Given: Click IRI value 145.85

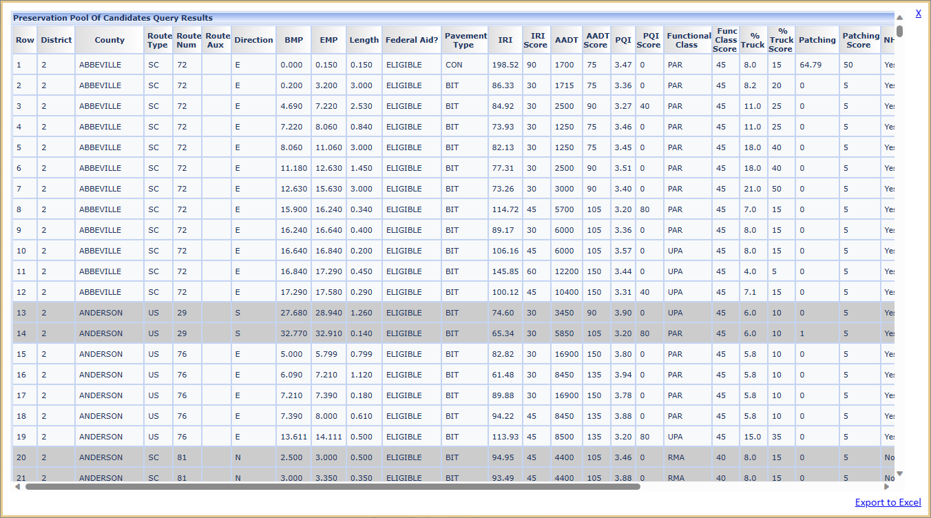Looking at the screenshot, I should tap(505, 271).
